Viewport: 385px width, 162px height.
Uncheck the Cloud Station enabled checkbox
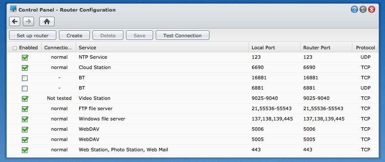pyautogui.click(x=25, y=68)
